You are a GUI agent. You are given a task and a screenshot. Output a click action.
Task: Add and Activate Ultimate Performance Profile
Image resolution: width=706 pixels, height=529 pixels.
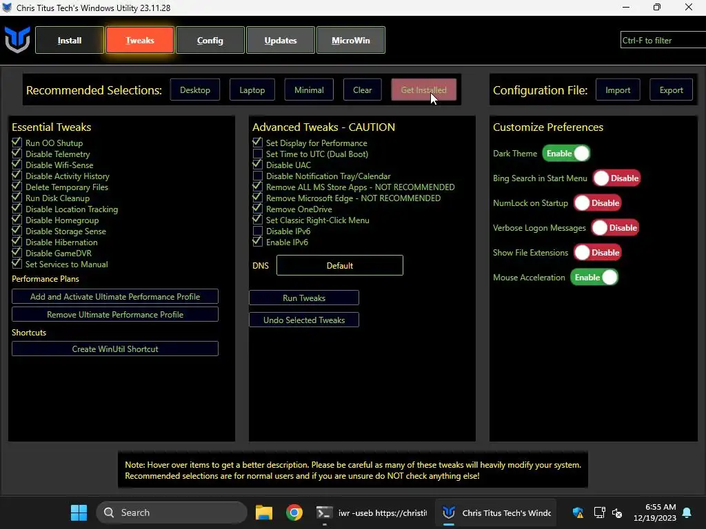[115, 296]
